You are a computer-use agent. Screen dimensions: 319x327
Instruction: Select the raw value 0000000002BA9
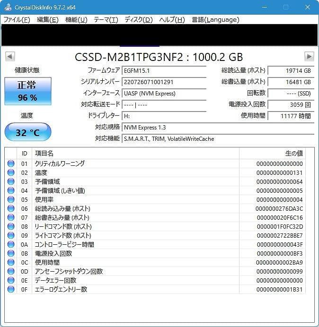click(279, 262)
